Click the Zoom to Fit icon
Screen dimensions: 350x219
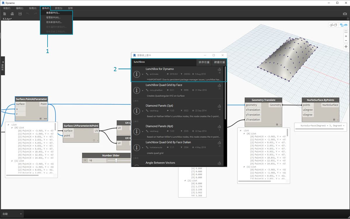point(346,31)
